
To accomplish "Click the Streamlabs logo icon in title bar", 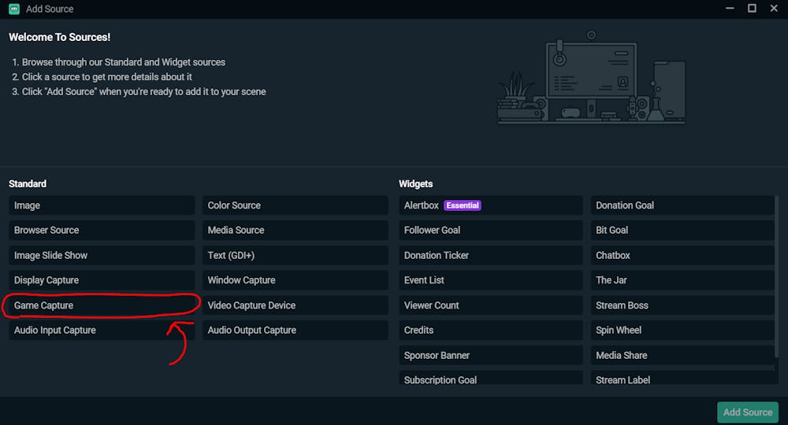I will 14,9.
